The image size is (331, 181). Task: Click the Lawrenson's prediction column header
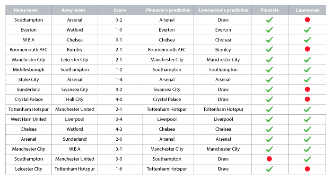click(223, 10)
